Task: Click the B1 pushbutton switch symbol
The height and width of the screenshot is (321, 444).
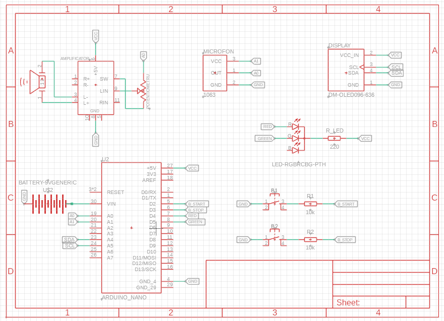Action: coord(274,204)
